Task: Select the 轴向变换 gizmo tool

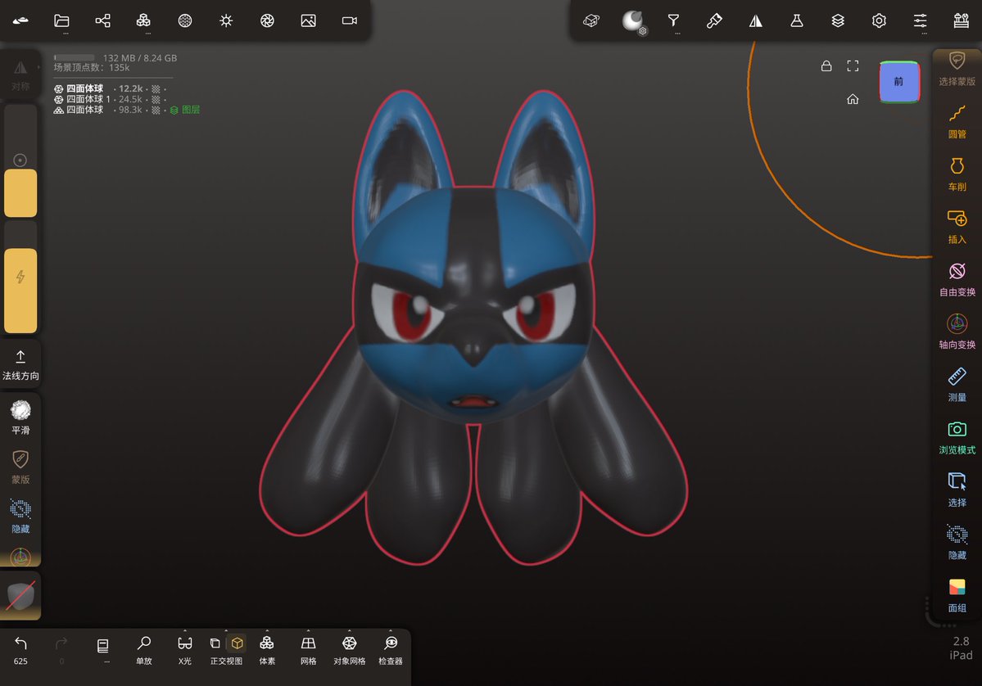Action: click(x=957, y=332)
